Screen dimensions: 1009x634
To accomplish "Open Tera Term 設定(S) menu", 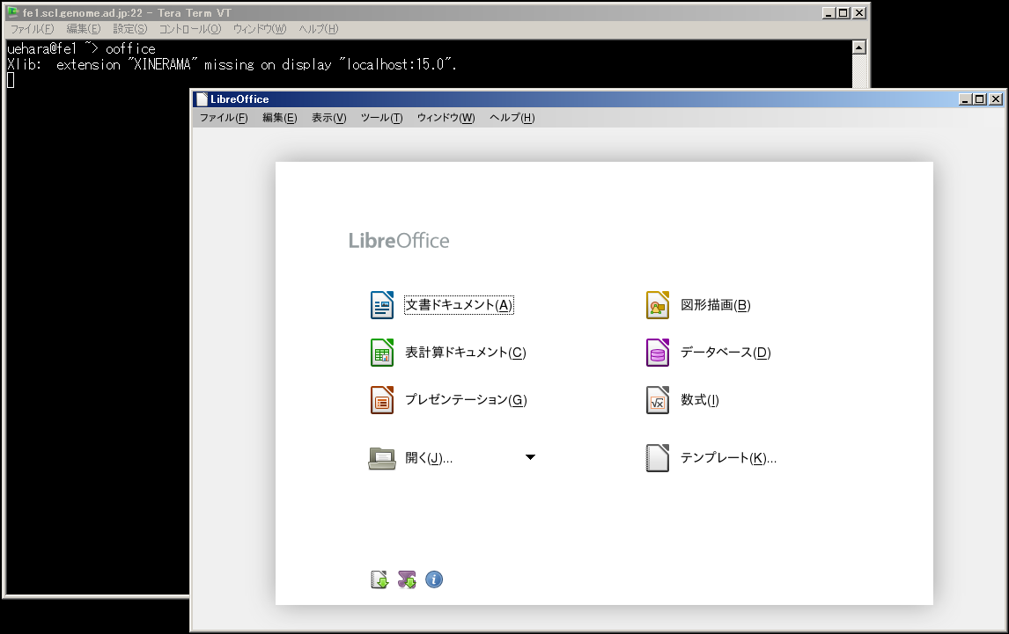I will [x=130, y=29].
